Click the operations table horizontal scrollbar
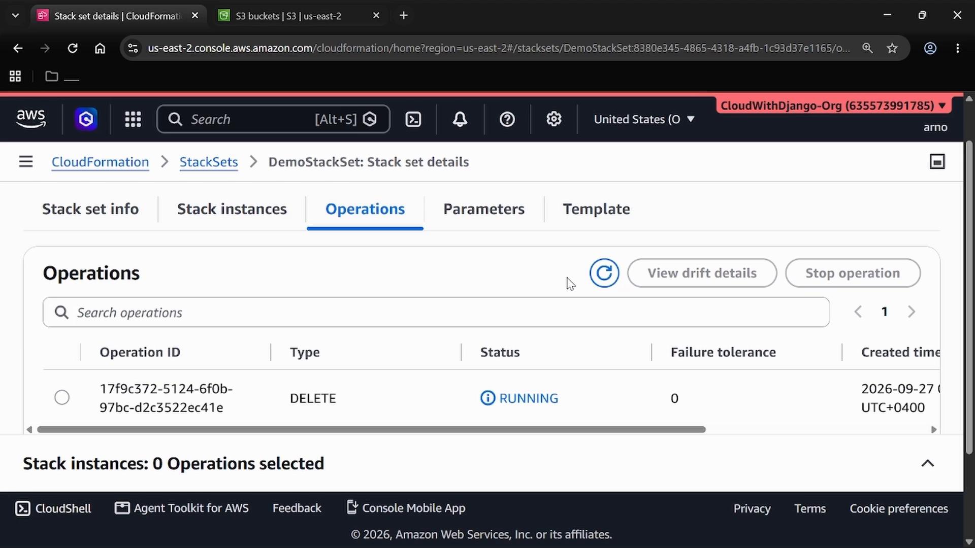Image resolution: width=975 pixels, height=548 pixels. click(x=371, y=430)
